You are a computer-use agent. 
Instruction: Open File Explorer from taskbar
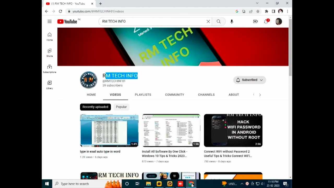pyautogui.click(x=148, y=184)
